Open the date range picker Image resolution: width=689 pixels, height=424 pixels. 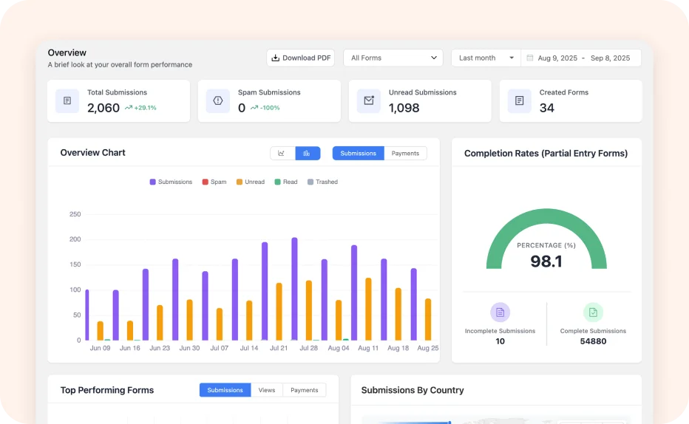point(583,58)
